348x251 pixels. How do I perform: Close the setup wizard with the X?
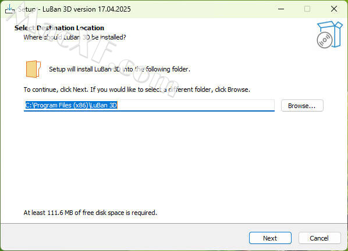(334, 9)
